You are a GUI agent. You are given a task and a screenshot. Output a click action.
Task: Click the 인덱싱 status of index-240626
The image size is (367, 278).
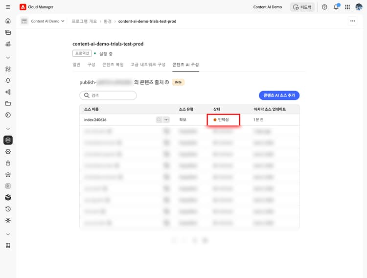click(x=221, y=120)
